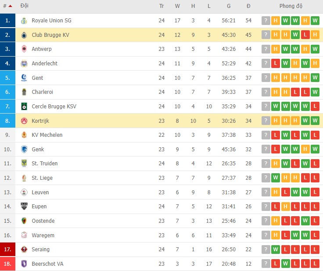Click Club Brugge KV's red L form result

click(305, 35)
